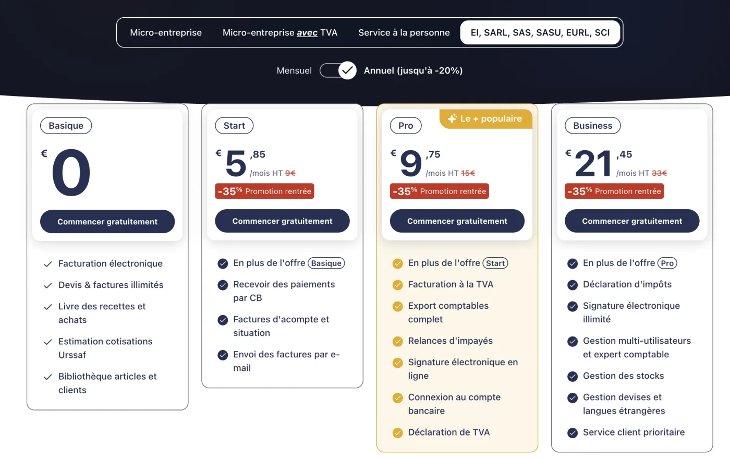
Task: Toggle the Mensuel/Annuel billing switch
Action: (x=338, y=70)
